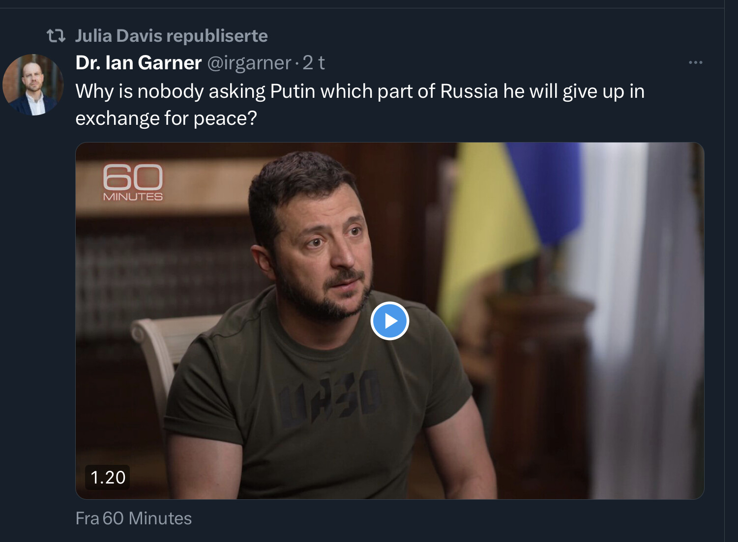
Task: Click the 1.20 video duration badge
Action: coord(108,477)
